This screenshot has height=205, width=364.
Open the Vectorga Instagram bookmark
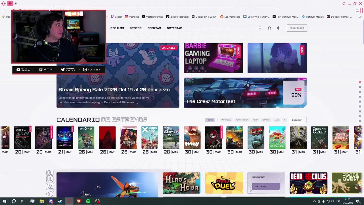(132, 17)
